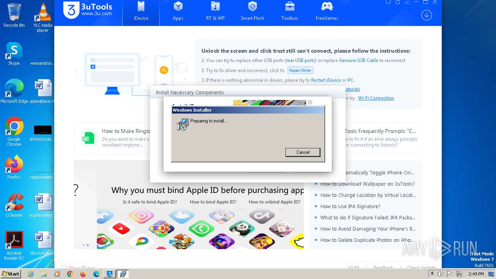The image size is (496, 279).
Task: Open the downloads circle arrow icon
Action: click(427, 15)
